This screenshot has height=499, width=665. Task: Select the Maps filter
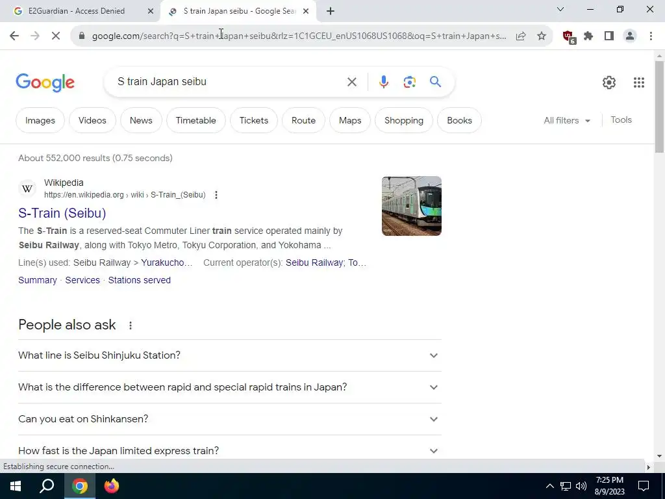point(350,120)
